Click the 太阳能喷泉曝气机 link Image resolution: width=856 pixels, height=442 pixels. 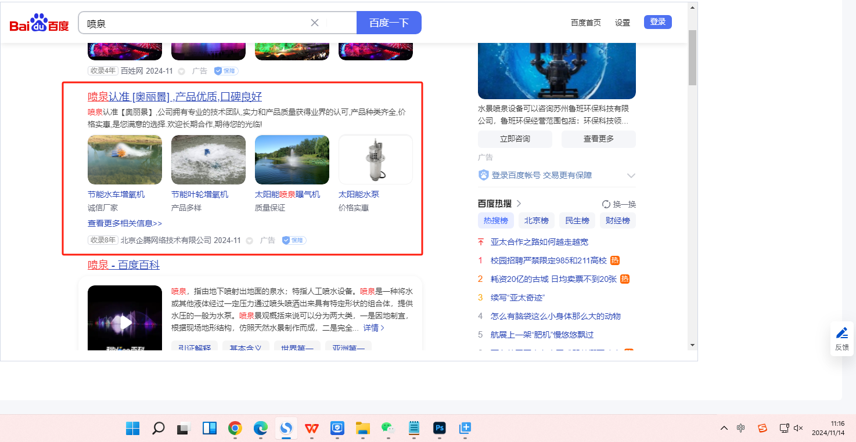(287, 194)
